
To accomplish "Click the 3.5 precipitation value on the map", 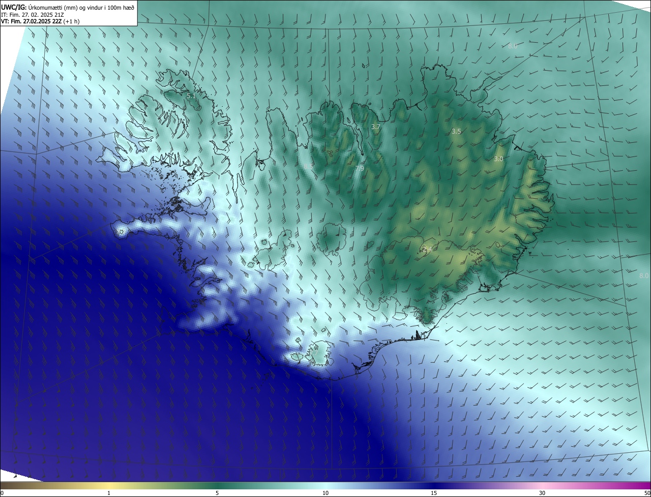I will tap(456, 131).
